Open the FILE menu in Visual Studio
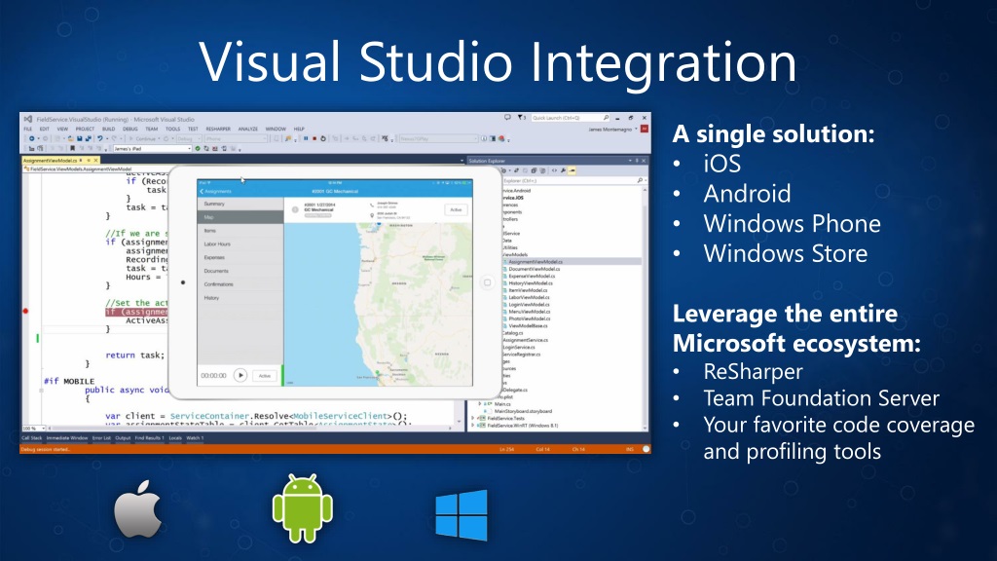The height and width of the screenshot is (561, 997). pos(27,129)
